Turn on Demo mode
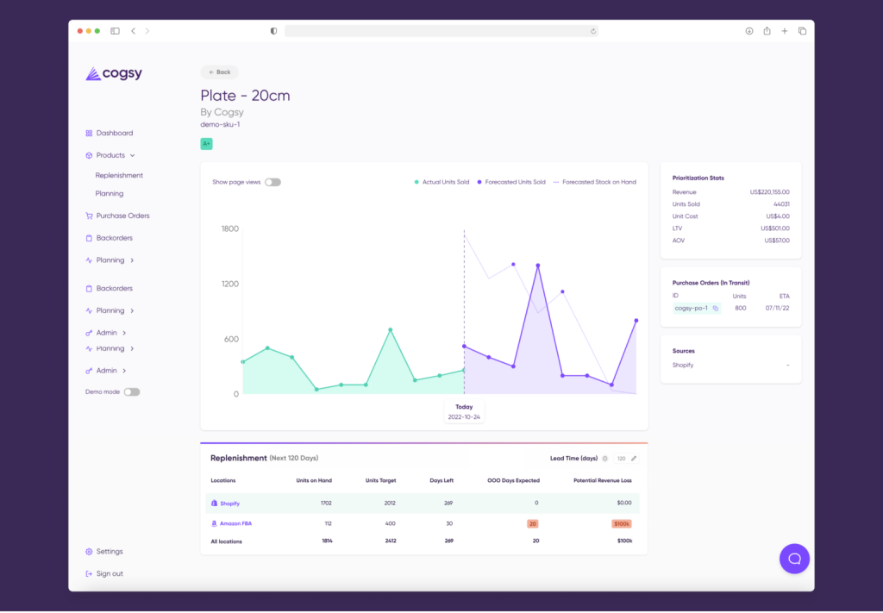The image size is (883, 613). [x=130, y=391]
